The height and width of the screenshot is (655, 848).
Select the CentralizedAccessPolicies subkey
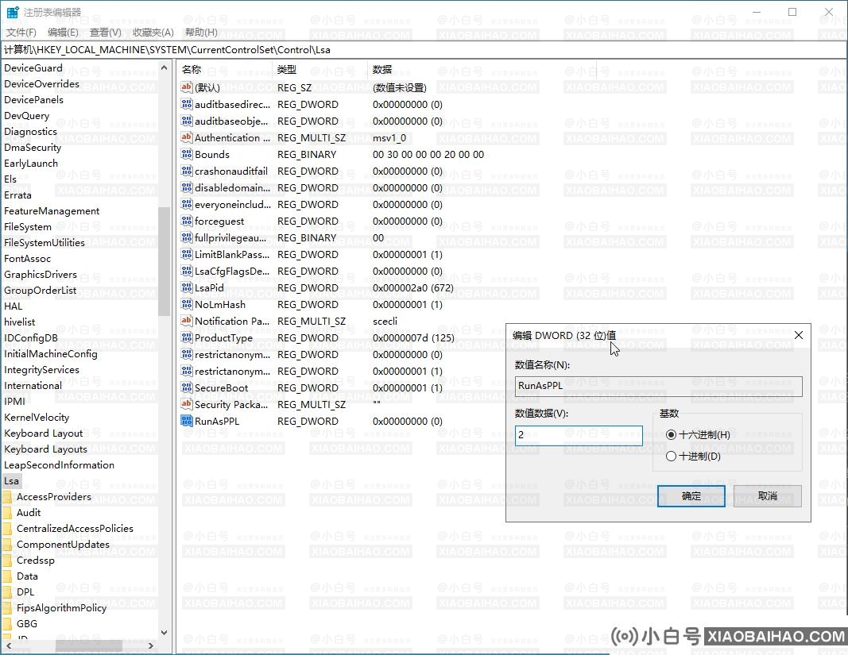[x=75, y=529]
